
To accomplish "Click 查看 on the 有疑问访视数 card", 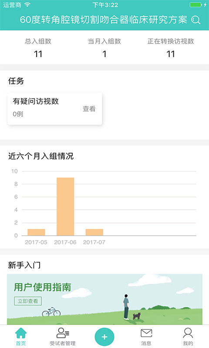I will point(89,109).
